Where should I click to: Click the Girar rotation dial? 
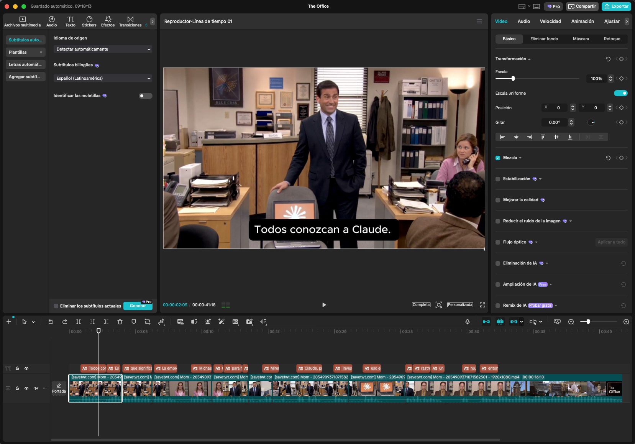pos(591,122)
